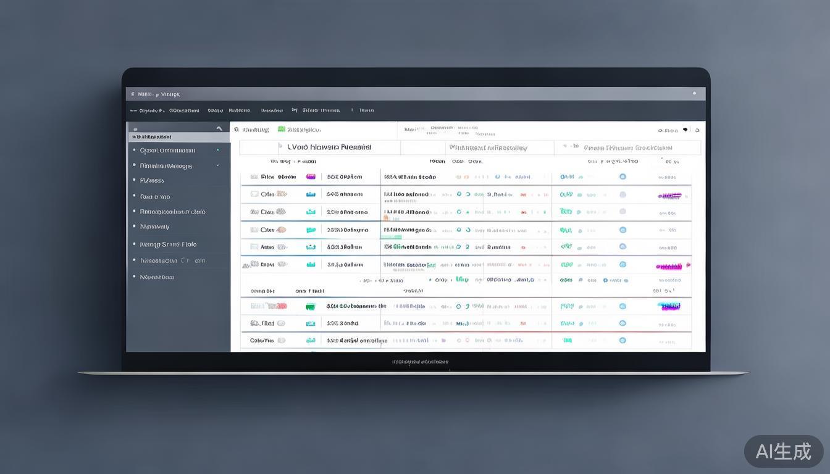The image size is (830, 474).
Task: Click the small circle icon at far top right
Action: tap(697, 130)
